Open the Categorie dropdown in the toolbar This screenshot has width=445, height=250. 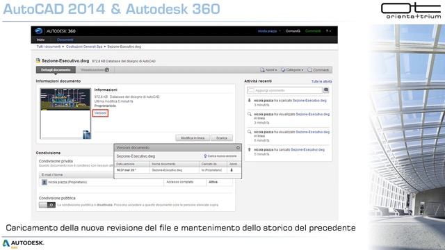292,69
